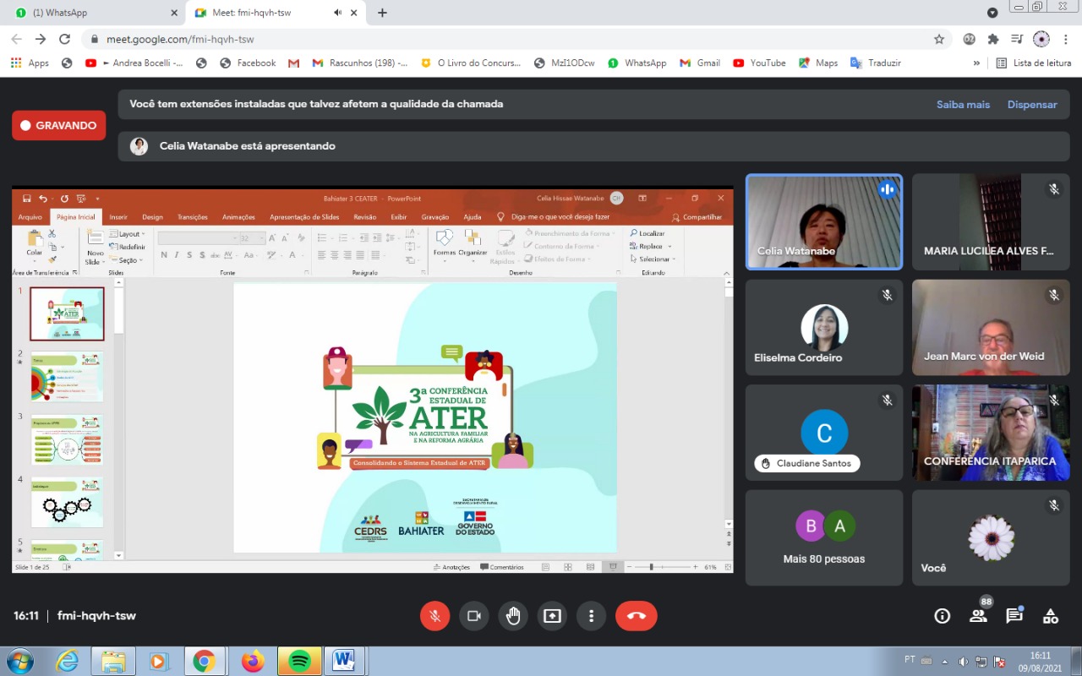Open the chat messages panel
This screenshot has width=1082, height=676.
pos(1014,616)
